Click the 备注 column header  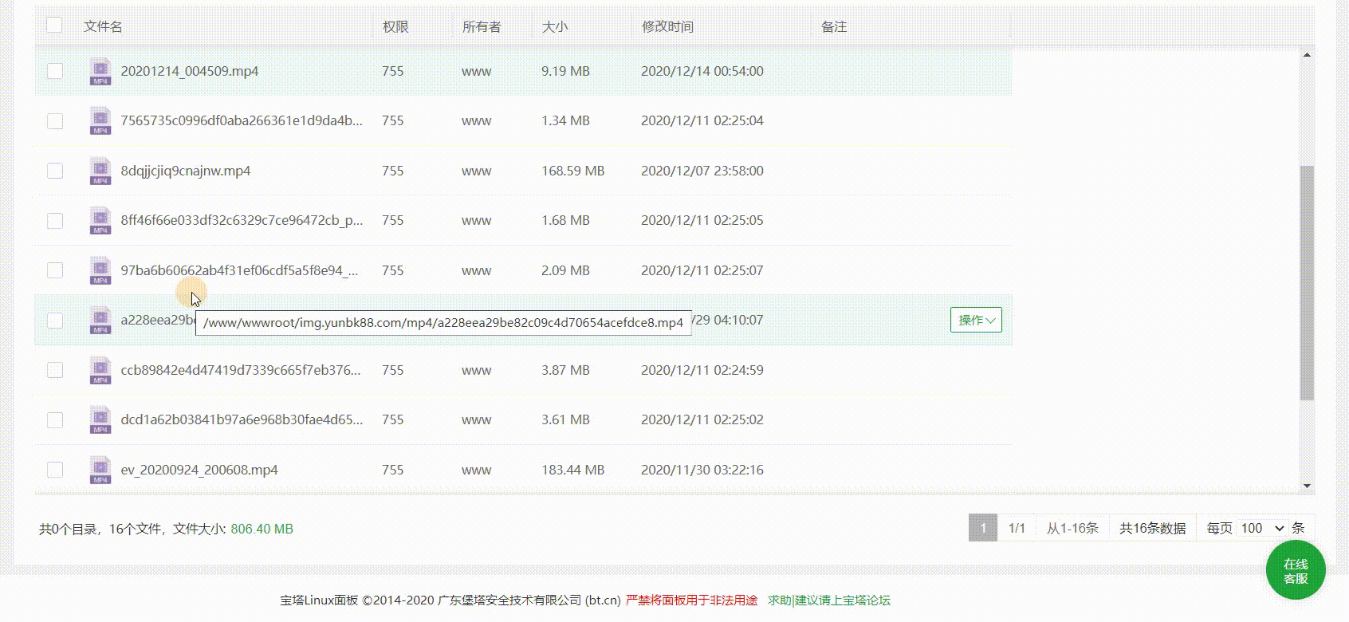coord(834,26)
